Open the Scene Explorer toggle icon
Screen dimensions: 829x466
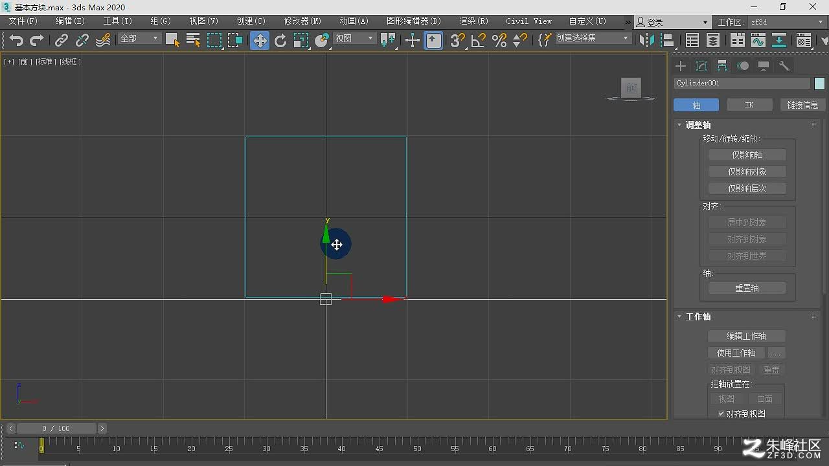point(692,41)
